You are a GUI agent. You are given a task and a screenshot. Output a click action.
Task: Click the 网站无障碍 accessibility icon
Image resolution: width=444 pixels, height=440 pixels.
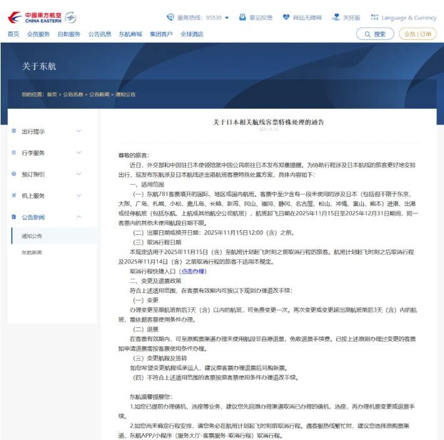click(286, 18)
